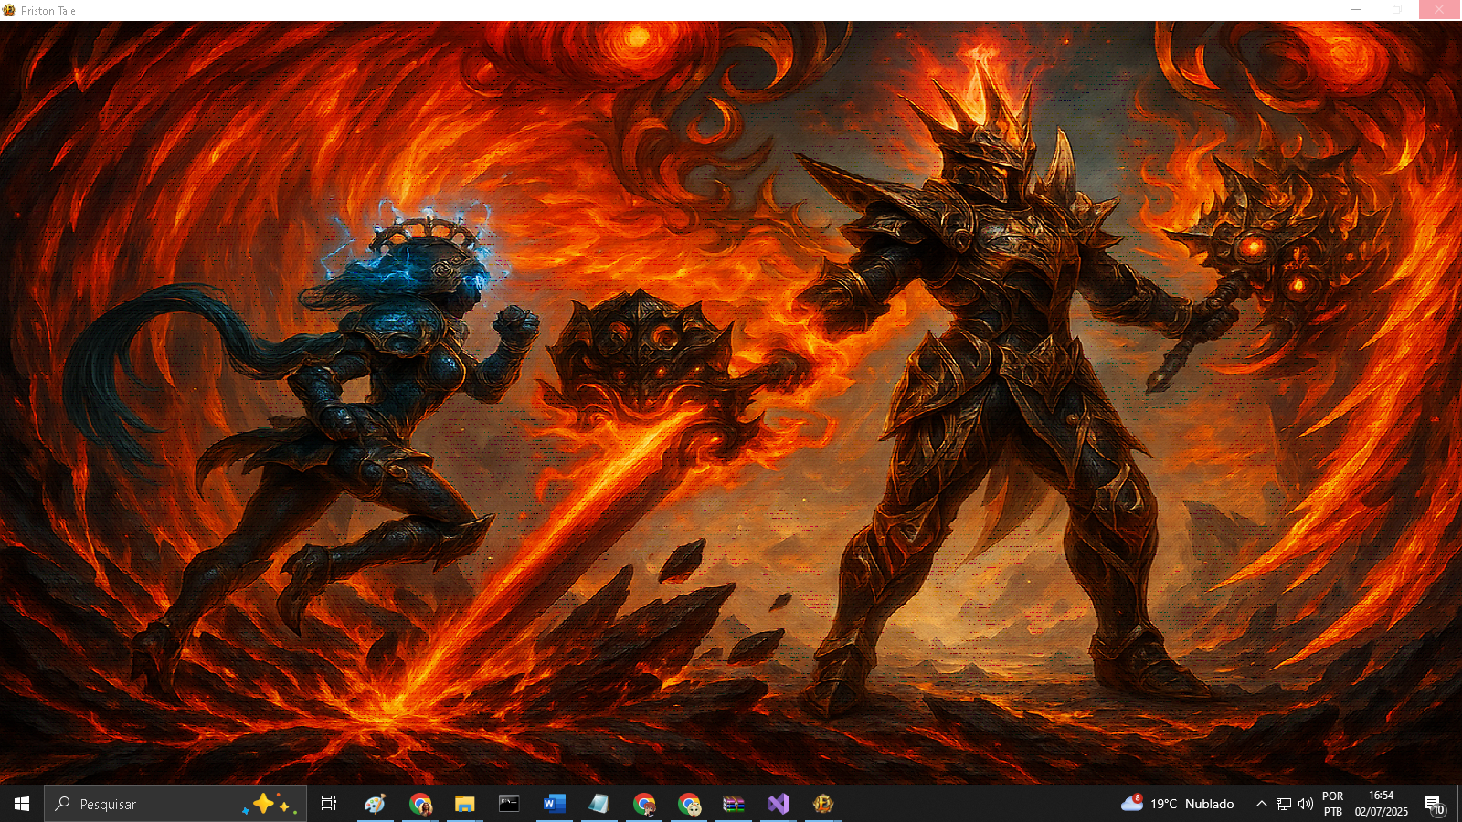Open File Explorer from the taskbar
The width and height of the screenshot is (1462, 822).
[465, 804]
